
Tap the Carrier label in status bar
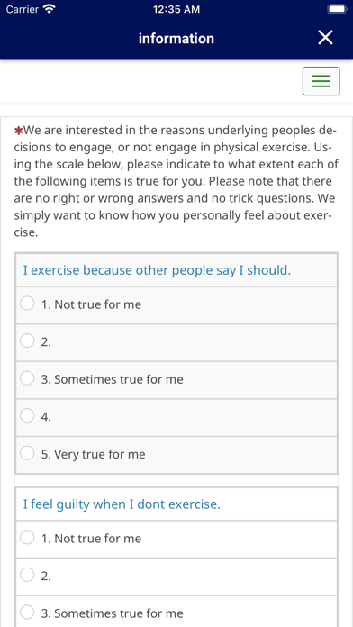[23, 9]
